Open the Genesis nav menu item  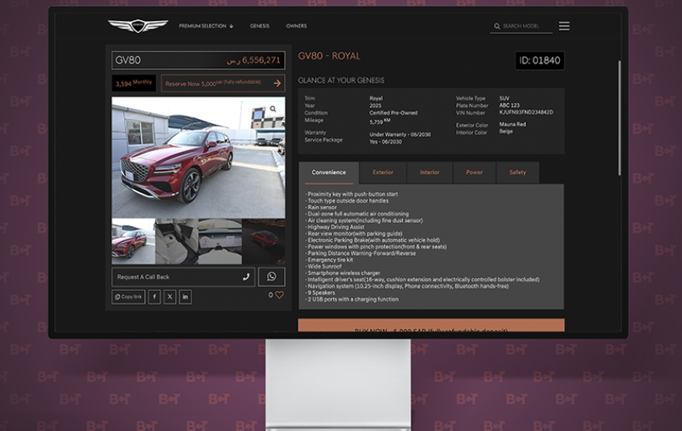[x=260, y=26]
